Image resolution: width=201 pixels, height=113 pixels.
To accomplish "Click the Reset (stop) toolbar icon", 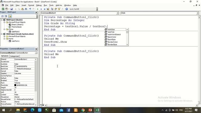I will point(44,9).
